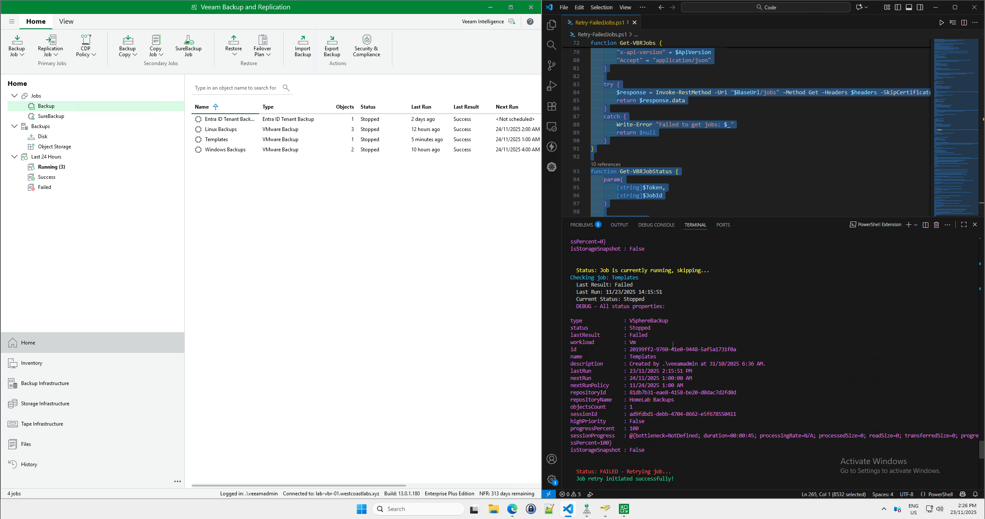
Task: Open the Backup Infrastructure view
Action: point(45,383)
